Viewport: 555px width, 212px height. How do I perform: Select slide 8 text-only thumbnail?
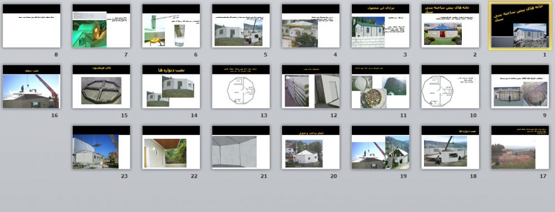click(x=32, y=26)
